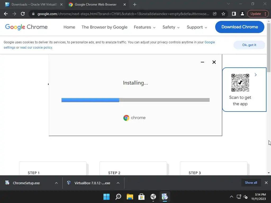This screenshot has height=203, width=271.
Task: Open the Chrome taskbar icon
Action: (153, 197)
